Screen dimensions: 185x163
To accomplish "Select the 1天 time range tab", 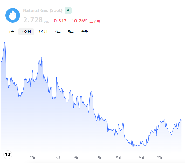I will click(11, 32).
